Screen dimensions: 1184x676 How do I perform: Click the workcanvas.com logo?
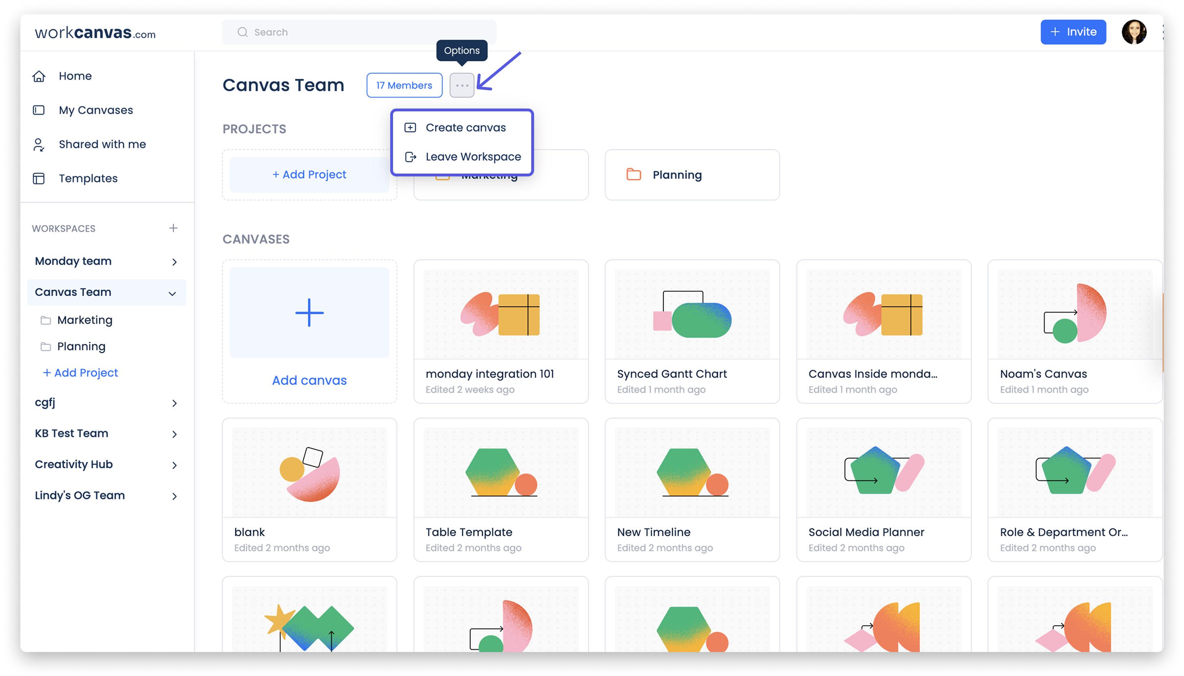coord(95,33)
